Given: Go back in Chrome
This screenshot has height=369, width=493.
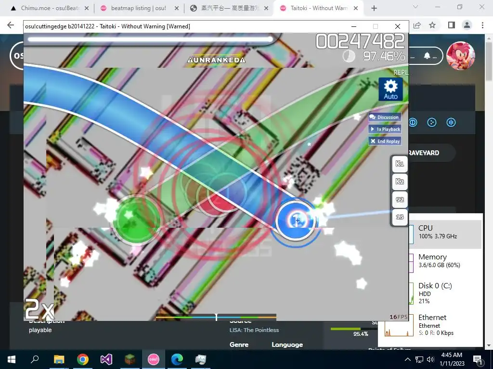Looking at the screenshot, I should [x=11, y=25].
